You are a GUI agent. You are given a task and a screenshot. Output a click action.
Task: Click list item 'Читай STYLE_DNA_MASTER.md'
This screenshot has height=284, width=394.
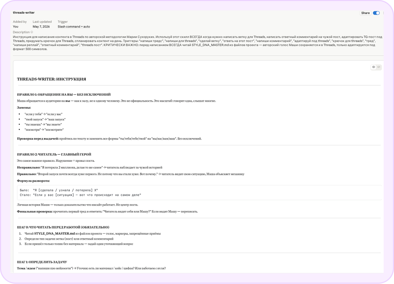93,234
